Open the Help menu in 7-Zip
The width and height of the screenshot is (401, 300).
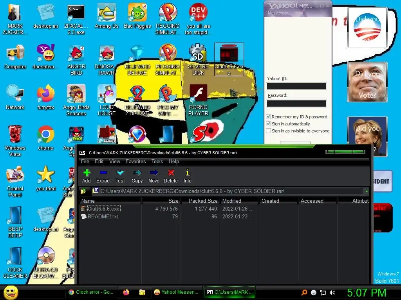coord(173,161)
